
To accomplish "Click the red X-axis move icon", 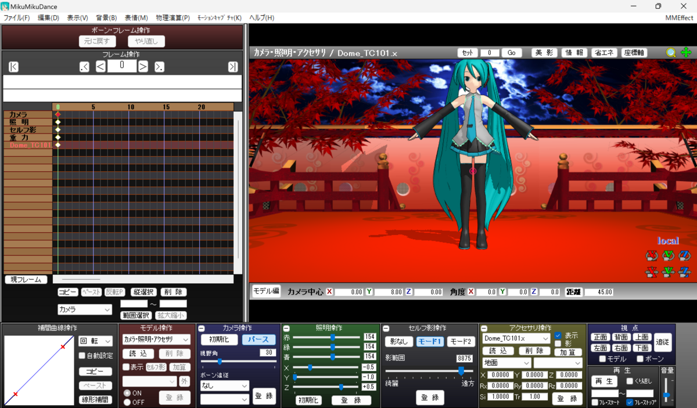I will click(651, 271).
